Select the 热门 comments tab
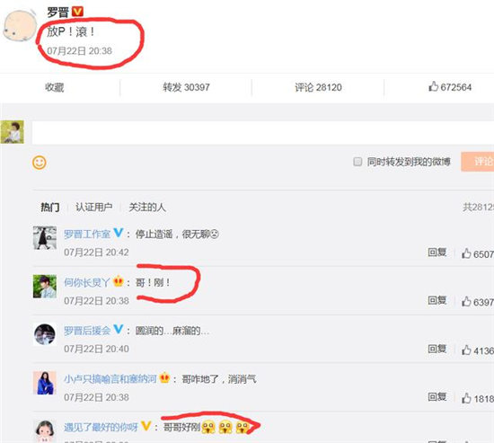Viewport: 494px width, 443px height. point(49,208)
